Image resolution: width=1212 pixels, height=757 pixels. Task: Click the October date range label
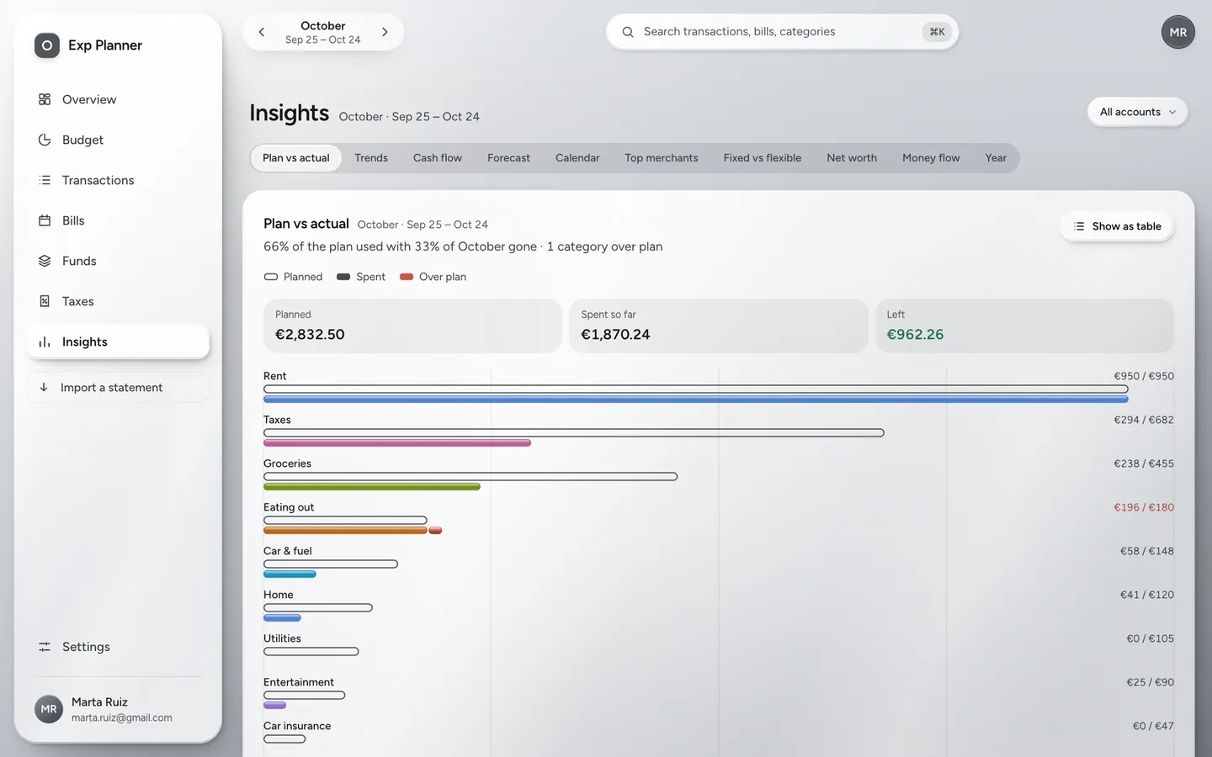coord(323,32)
